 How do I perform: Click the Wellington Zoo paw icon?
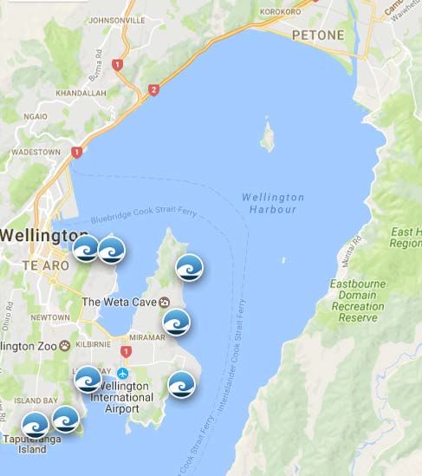point(64,346)
